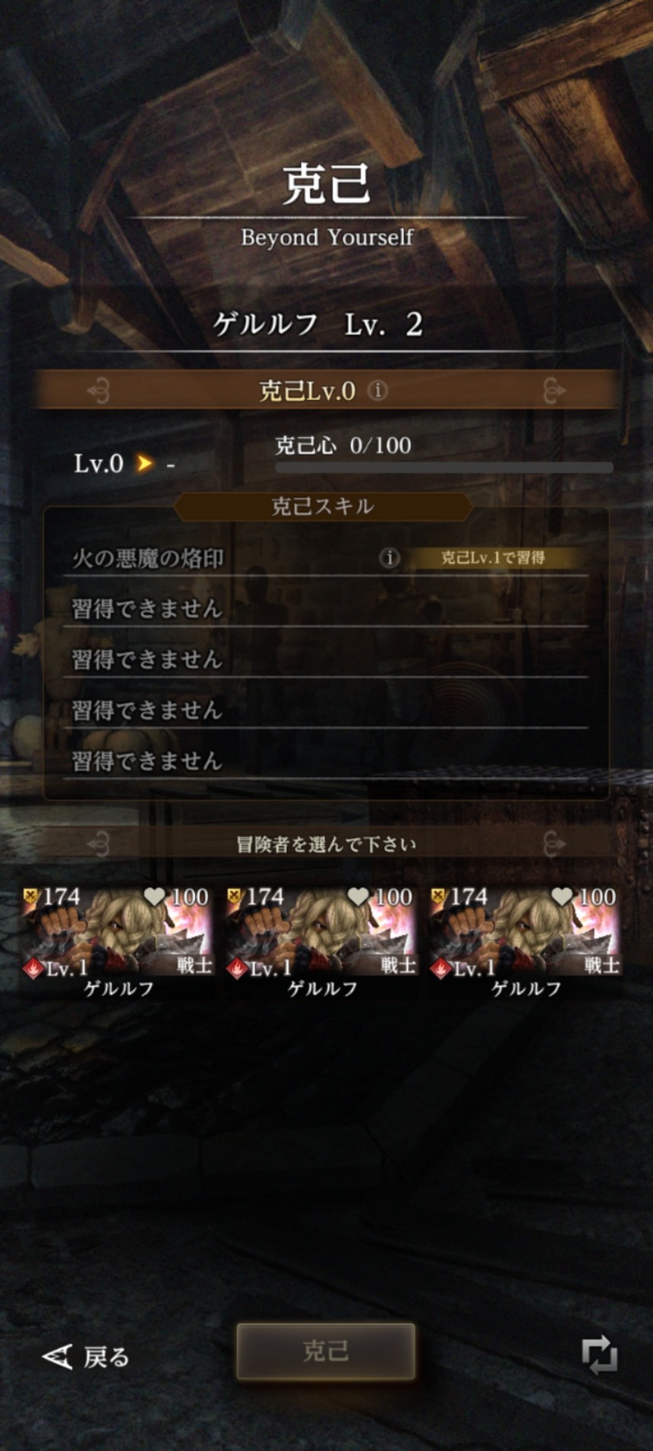The image size is (653, 1451).
Task: Click left ornament arrow on 克己Lv.0 bar
Action: point(99,391)
